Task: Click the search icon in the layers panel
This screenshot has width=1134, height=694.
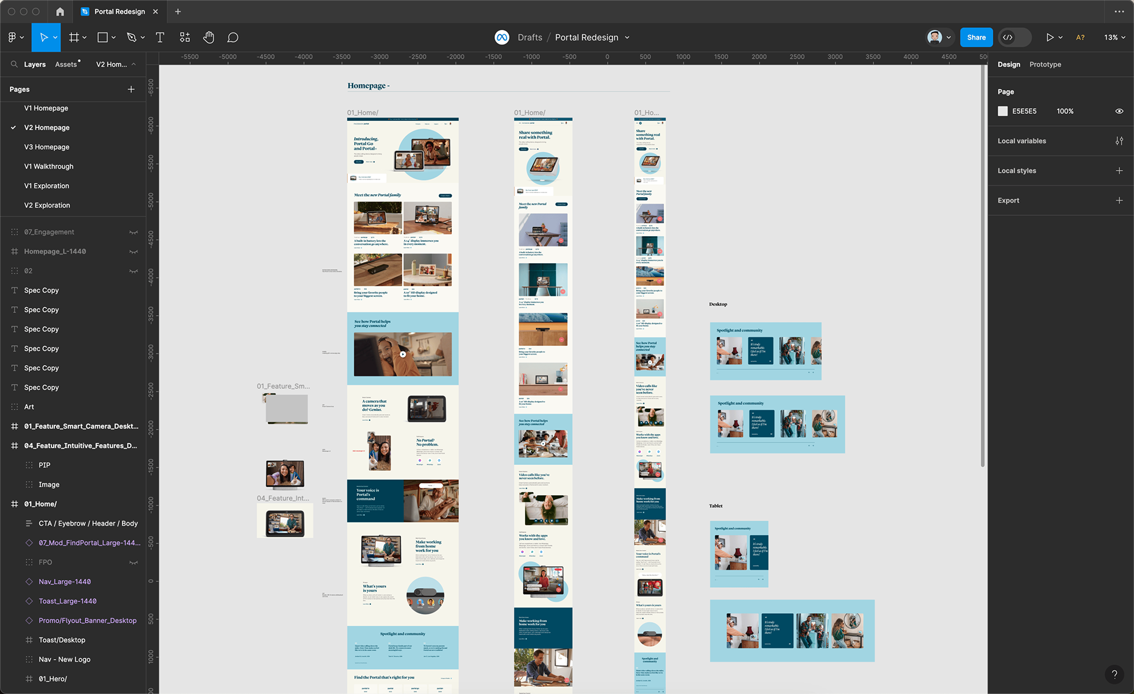Action: 14,64
